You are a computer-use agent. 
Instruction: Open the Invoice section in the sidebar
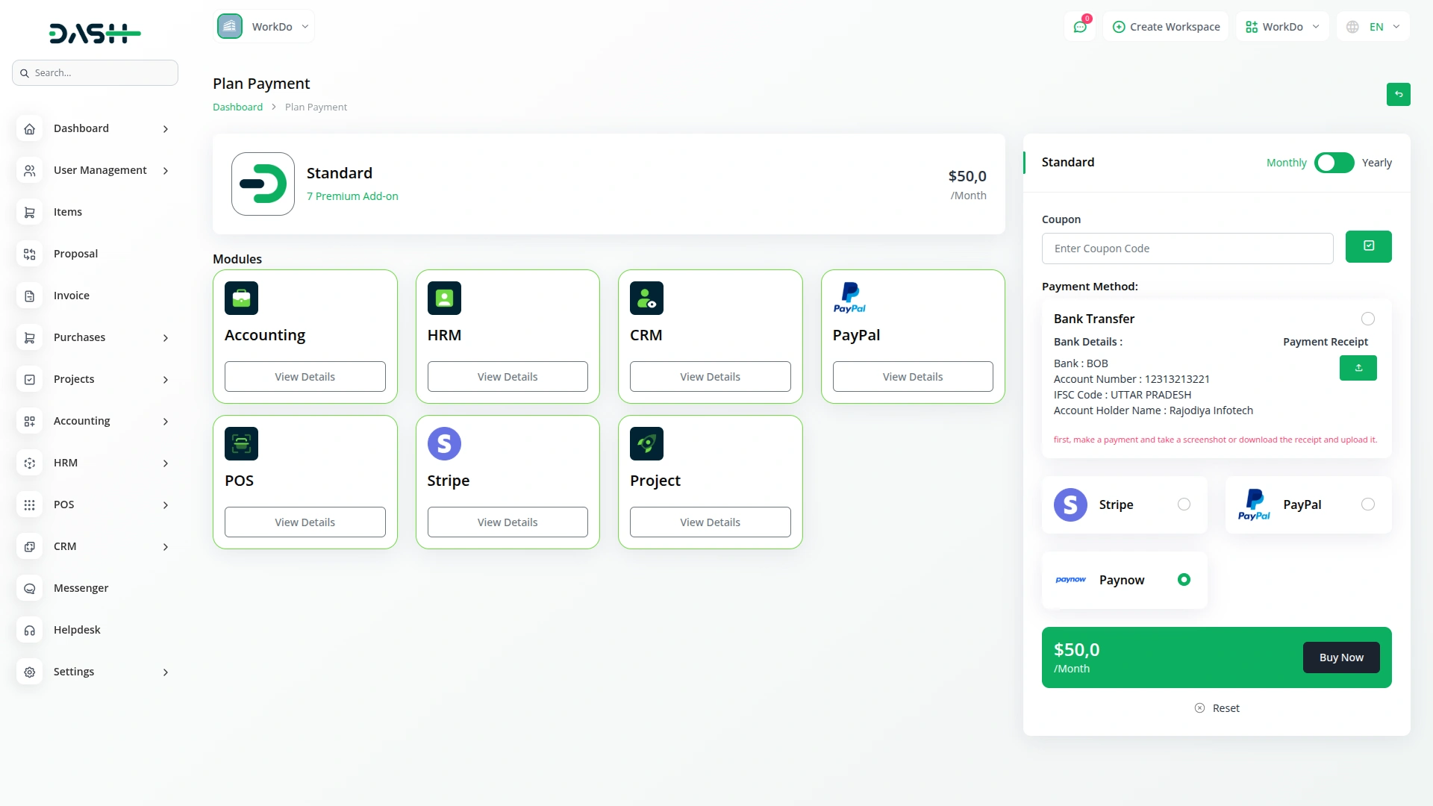coord(71,295)
